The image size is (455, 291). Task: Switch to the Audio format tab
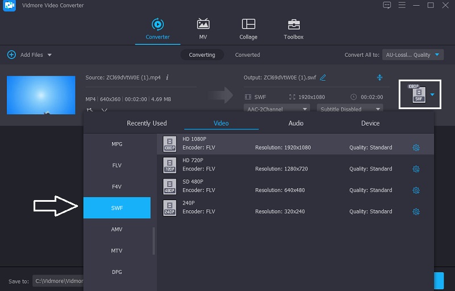coord(296,123)
